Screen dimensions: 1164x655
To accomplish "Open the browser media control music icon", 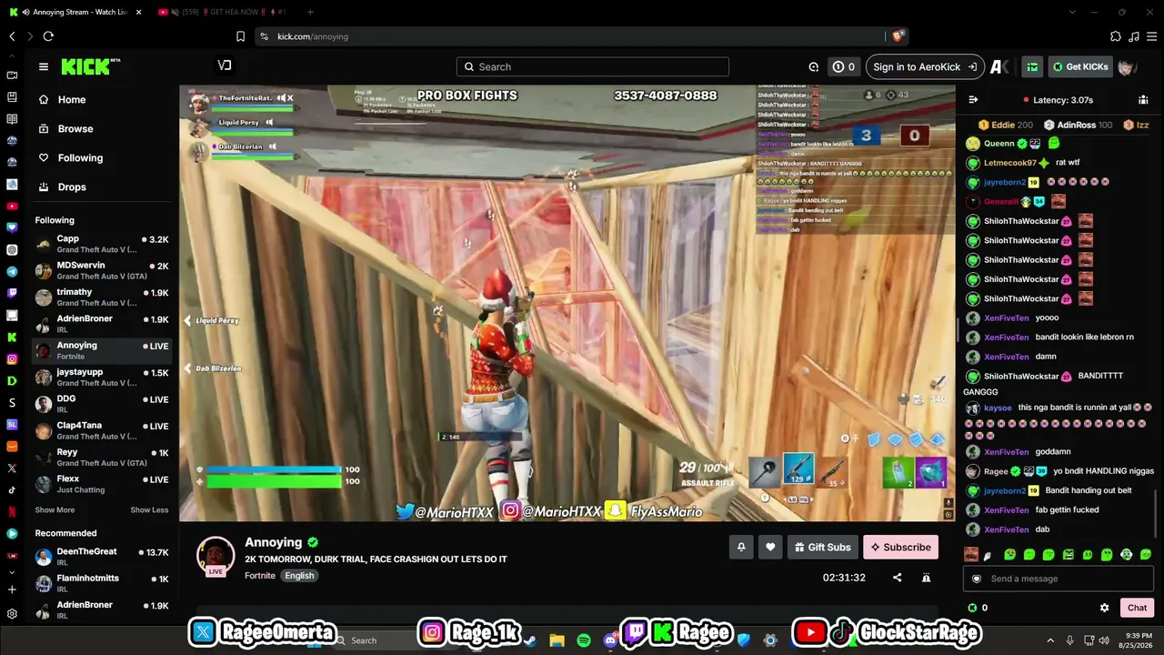I will [1133, 36].
